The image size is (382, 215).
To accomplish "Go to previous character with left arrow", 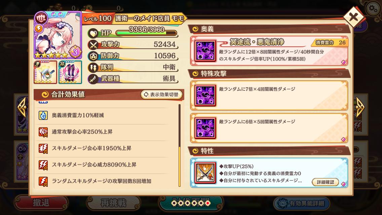I will pos(23,107).
